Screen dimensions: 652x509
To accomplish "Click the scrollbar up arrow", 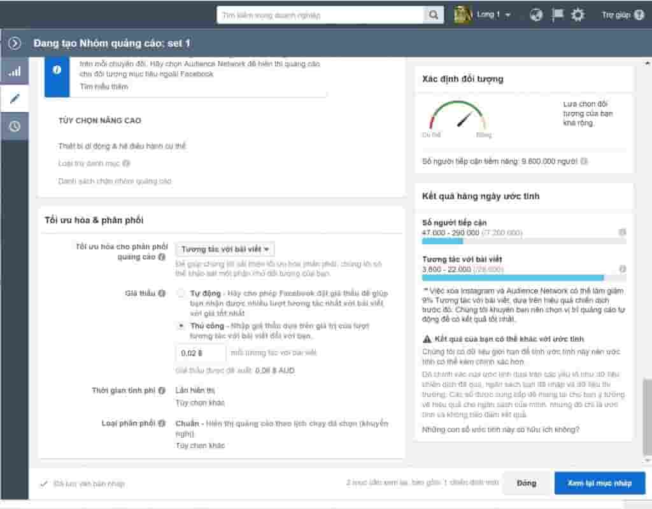I will click(x=647, y=63).
